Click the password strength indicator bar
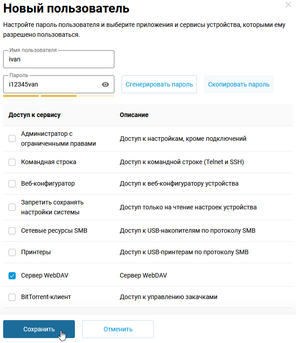This screenshot has width=296, height=343. pos(58,96)
